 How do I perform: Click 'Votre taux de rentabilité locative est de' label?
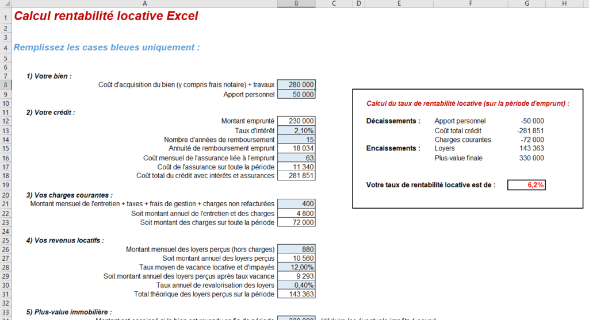point(431,185)
